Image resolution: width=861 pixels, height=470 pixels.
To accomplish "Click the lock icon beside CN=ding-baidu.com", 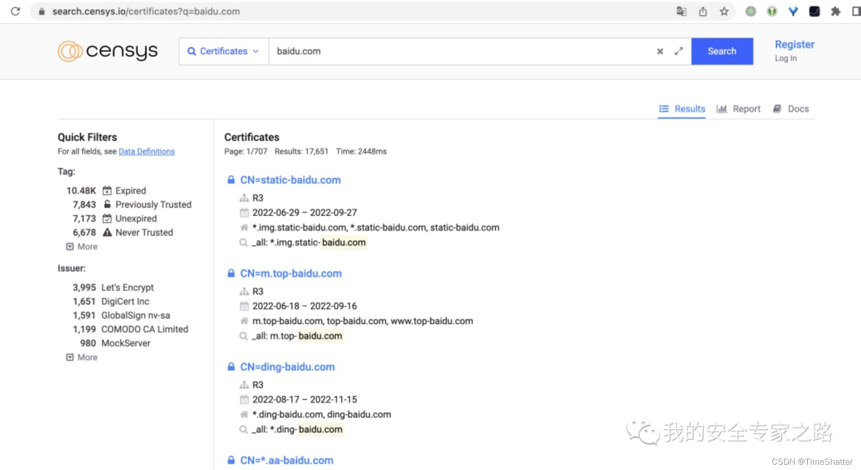I will click(231, 367).
